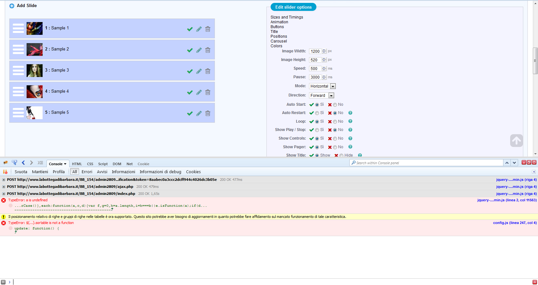The width and height of the screenshot is (538, 285).
Task: Select Sì for Auto Start
Action: (317, 105)
